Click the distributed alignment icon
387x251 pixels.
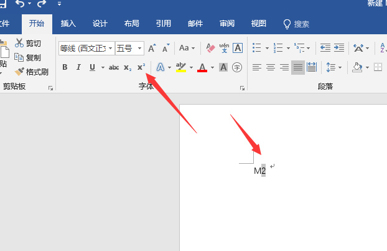(312, 67)
